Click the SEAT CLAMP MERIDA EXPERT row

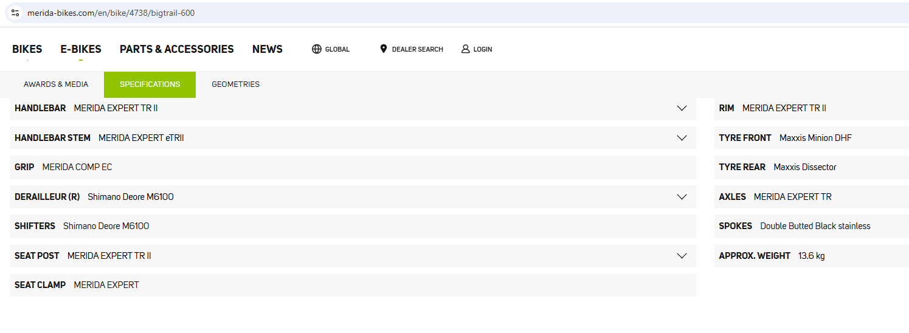pyautogui.click(x=353, y=285)
